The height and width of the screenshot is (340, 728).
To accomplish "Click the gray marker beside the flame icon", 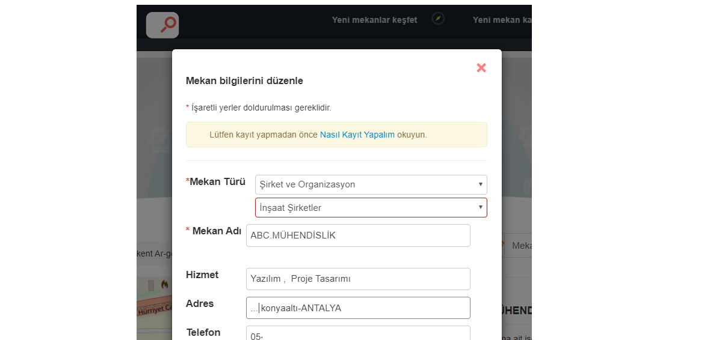I will (x=151, y=285).
